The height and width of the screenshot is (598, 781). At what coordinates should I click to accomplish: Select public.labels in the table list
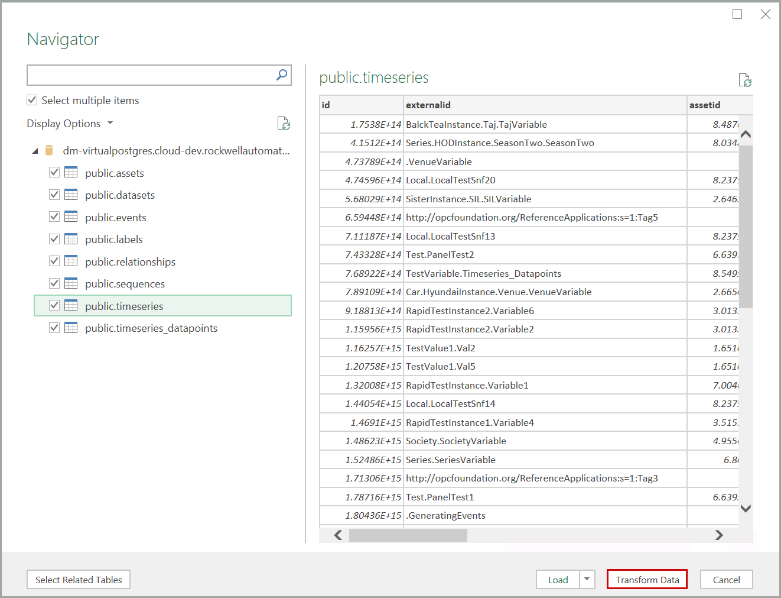coord(114,240)
